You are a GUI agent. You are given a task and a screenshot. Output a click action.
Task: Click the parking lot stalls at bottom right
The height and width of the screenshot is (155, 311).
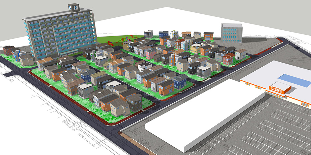point(274,130)
